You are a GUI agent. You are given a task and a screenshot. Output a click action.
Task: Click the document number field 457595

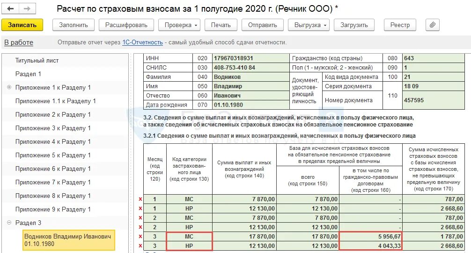point(434,100)
